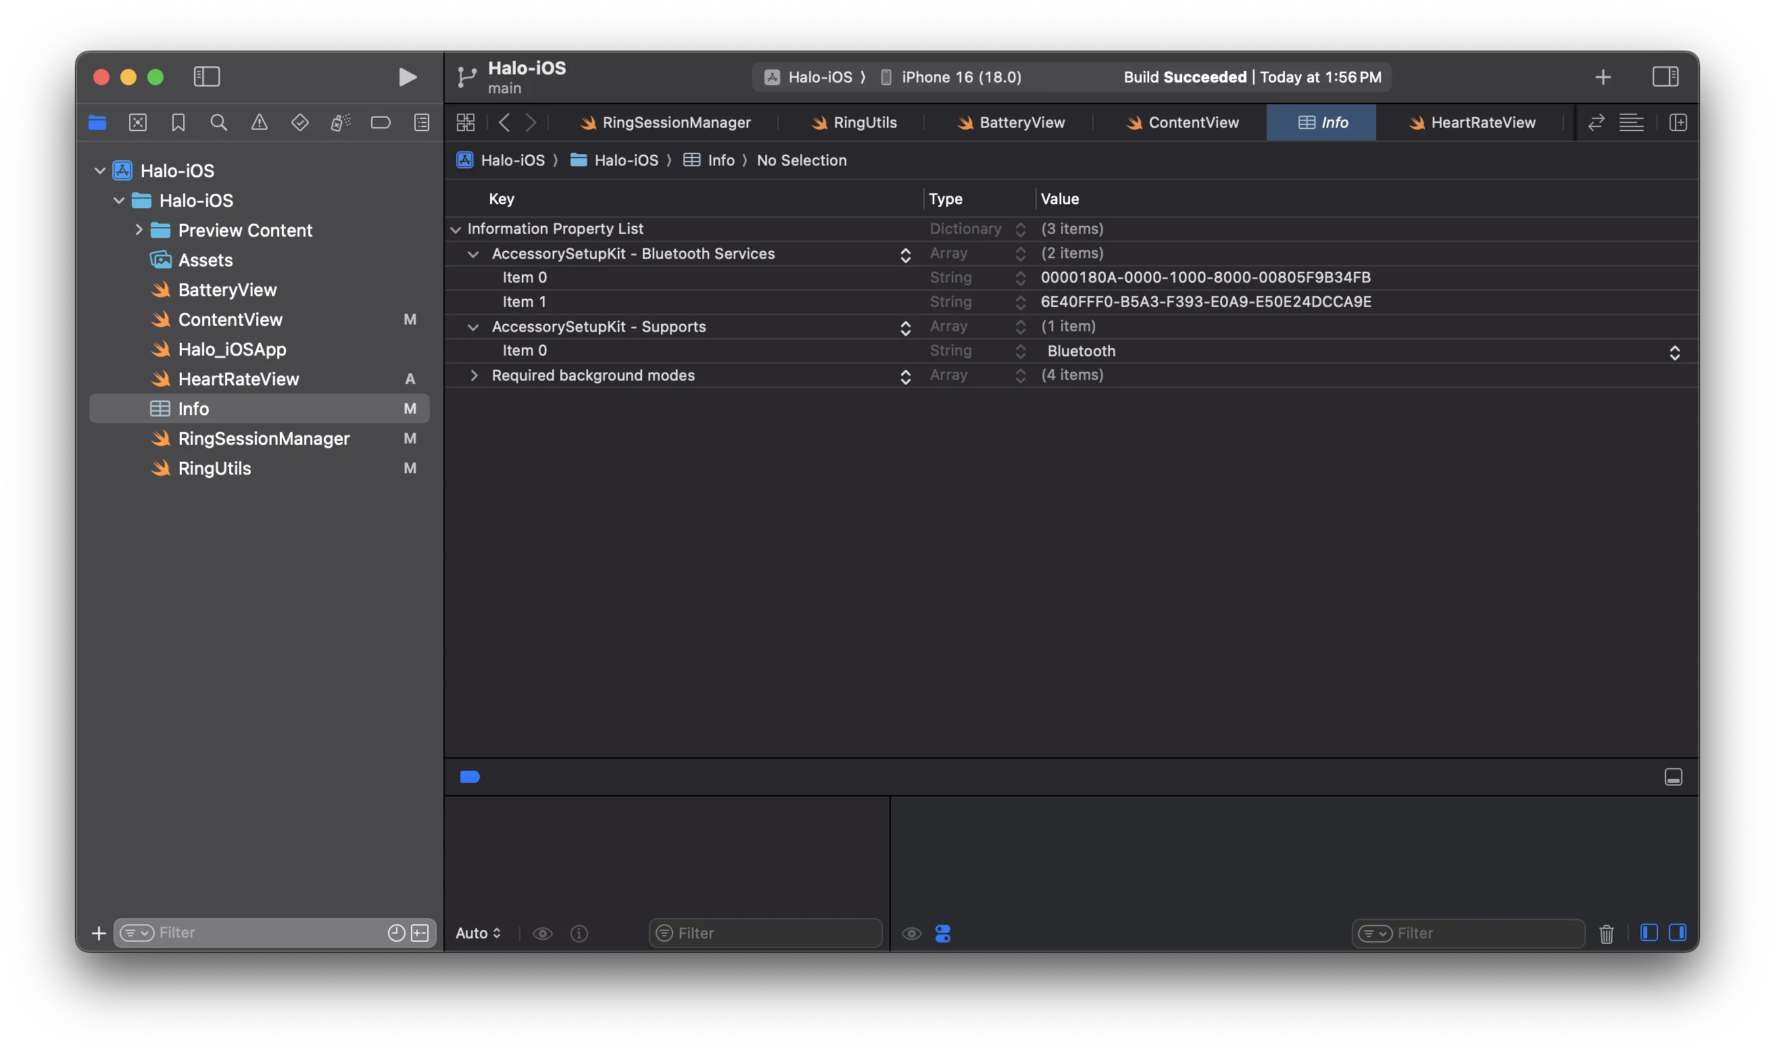Click RingUtils file in Navigator
The image size is (1775, 1052).
(x=214, y=467)
